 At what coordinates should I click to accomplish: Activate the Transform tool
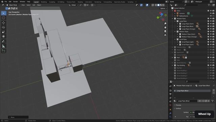4,36
